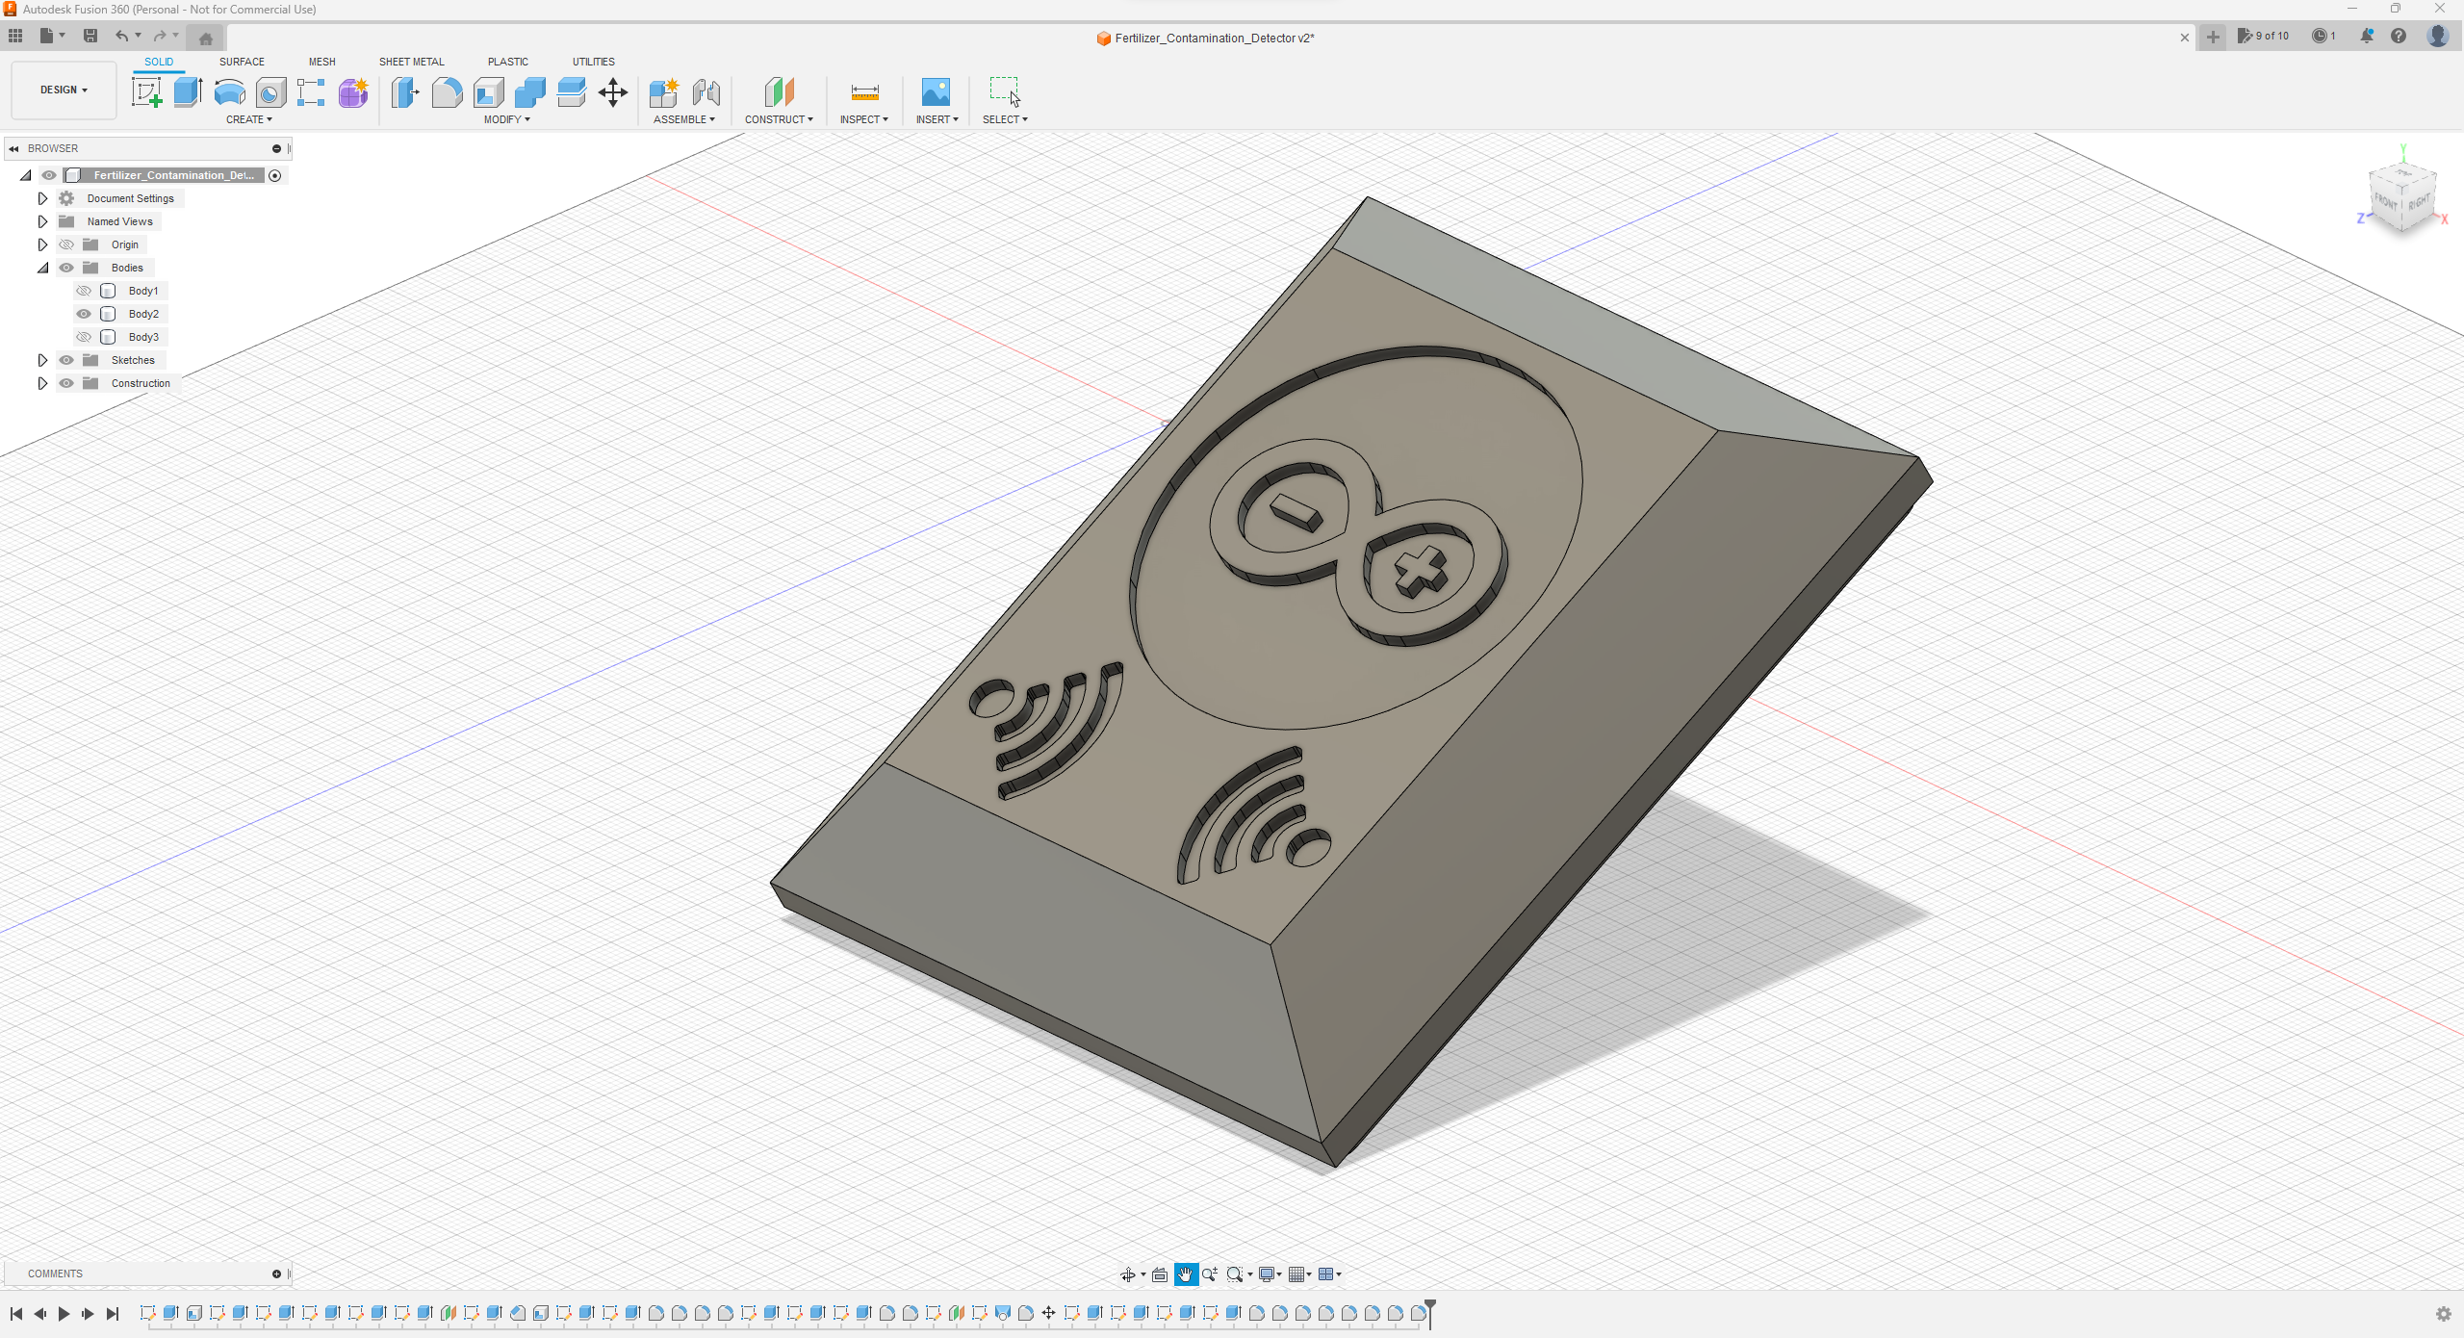Open the COMMENTS panel at the bottom

(55, 1274)
